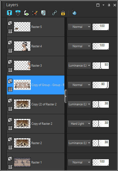Hide the Raster 5 layer
The width and height of the screenshot is (118, 171).
tap(10, 32)
